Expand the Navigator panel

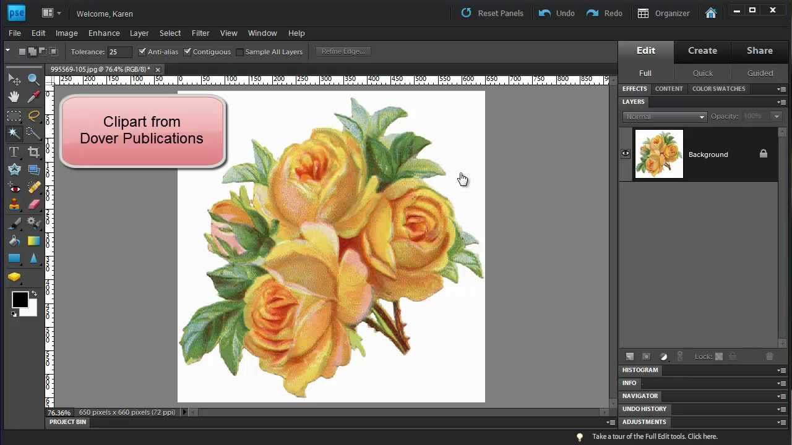pos(640,396)
